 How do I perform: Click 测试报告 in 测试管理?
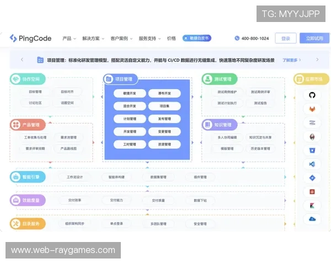[x=260, y=103]
